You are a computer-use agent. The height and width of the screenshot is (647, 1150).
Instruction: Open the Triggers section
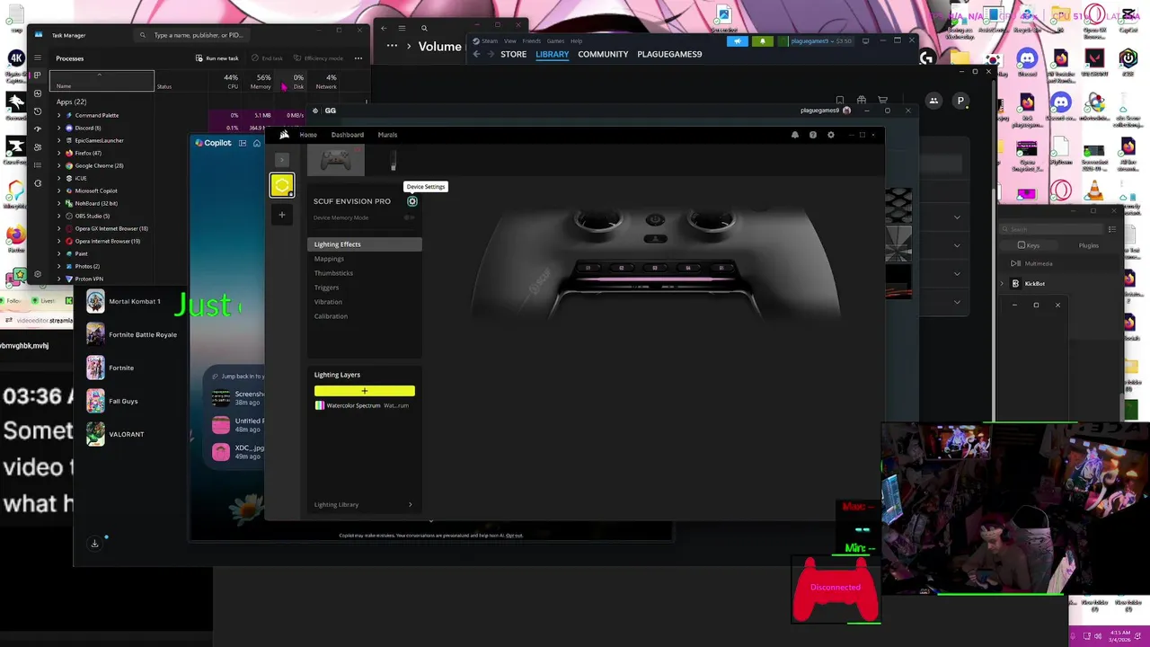(x=326, y=288)
